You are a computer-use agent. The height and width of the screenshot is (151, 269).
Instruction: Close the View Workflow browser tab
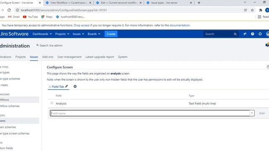(x=90, y=3)
